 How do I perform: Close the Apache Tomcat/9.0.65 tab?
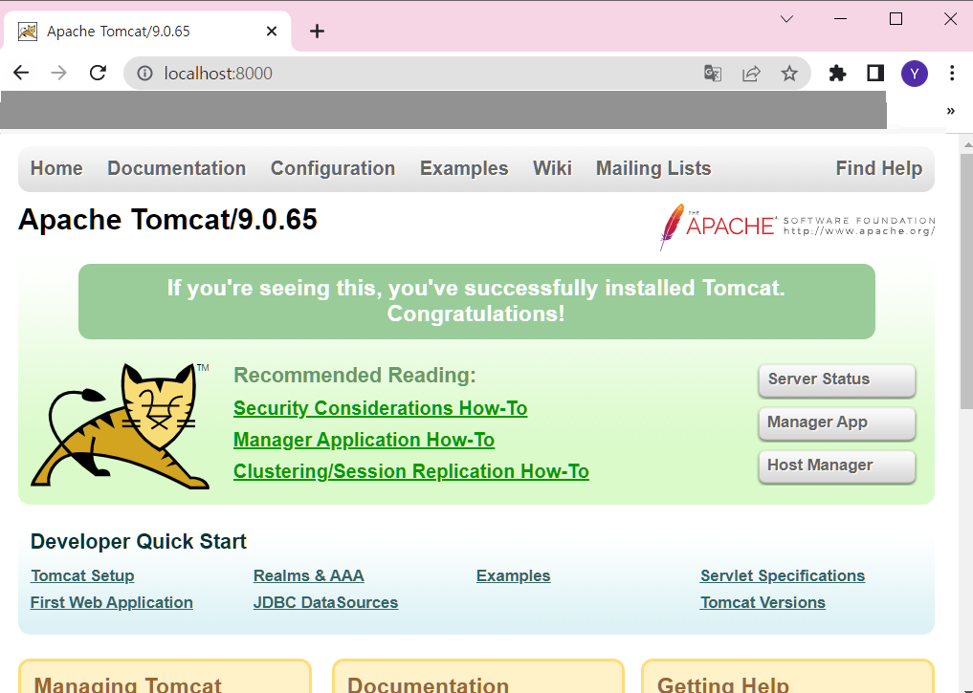point(271,31)
